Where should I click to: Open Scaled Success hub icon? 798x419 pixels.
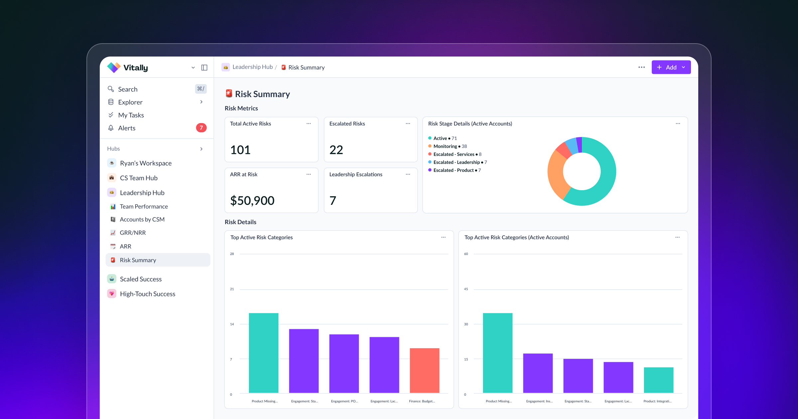point(112,279)
